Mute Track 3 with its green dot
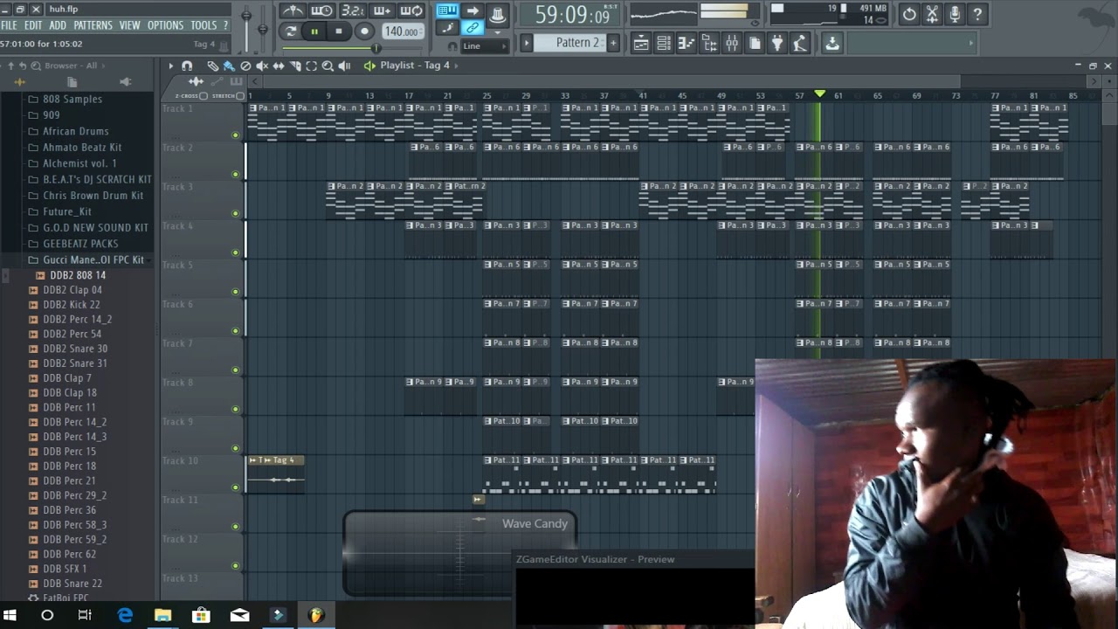 (x=235, y=213)
